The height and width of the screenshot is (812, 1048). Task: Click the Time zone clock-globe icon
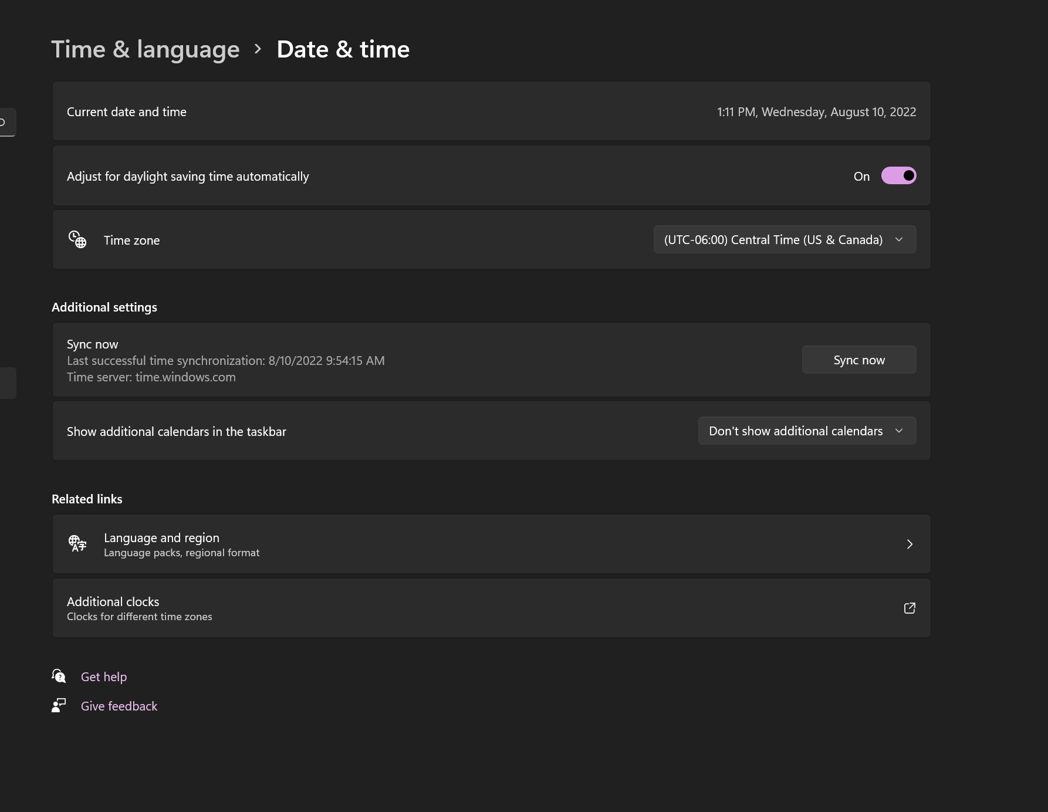click(x=77, y=239)
